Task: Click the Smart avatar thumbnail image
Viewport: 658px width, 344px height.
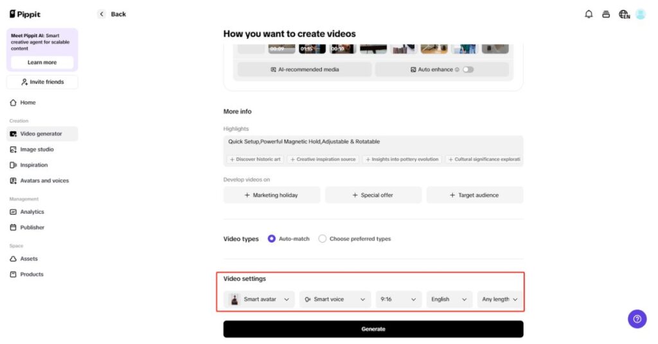Action: [235, 299]
